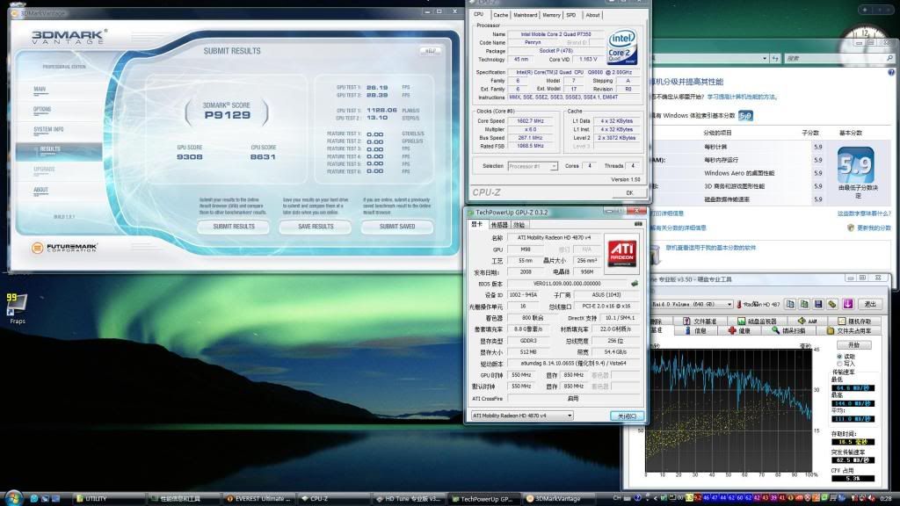Click the Windows Start orb
900x506 pixels.
(x=12, y=498)
